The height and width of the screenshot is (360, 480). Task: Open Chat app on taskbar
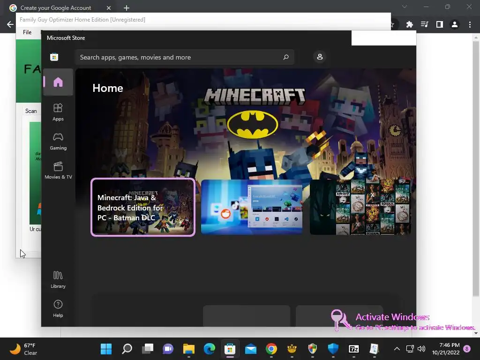pos(168,349)
